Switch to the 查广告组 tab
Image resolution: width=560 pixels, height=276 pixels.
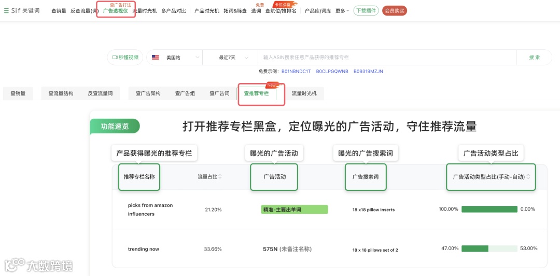(x=185, y=93)
